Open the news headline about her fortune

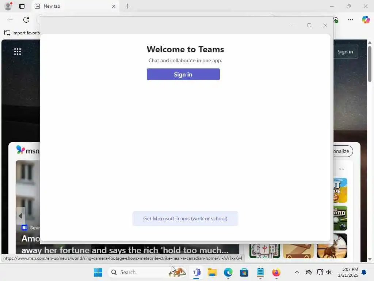pos(125,250)
